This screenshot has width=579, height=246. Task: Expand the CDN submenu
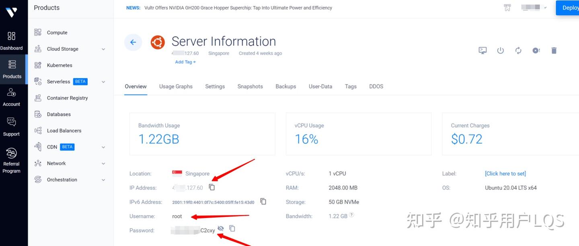tap(103, 147)
